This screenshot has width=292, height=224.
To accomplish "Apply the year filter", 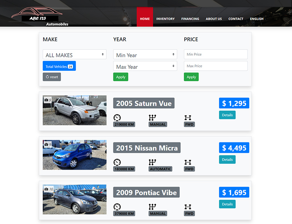I will point(121,77).
